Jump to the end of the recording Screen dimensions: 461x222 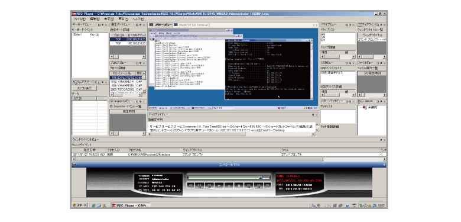[x=267, y=185]
